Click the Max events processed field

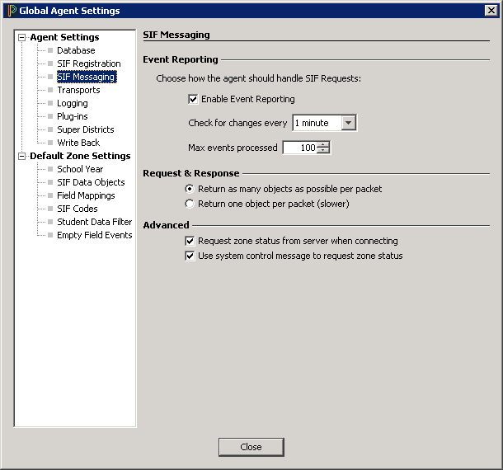coord(299,148)
